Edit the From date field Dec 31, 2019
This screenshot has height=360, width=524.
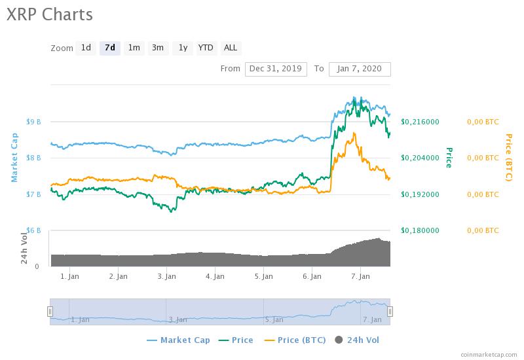[276, 69]
